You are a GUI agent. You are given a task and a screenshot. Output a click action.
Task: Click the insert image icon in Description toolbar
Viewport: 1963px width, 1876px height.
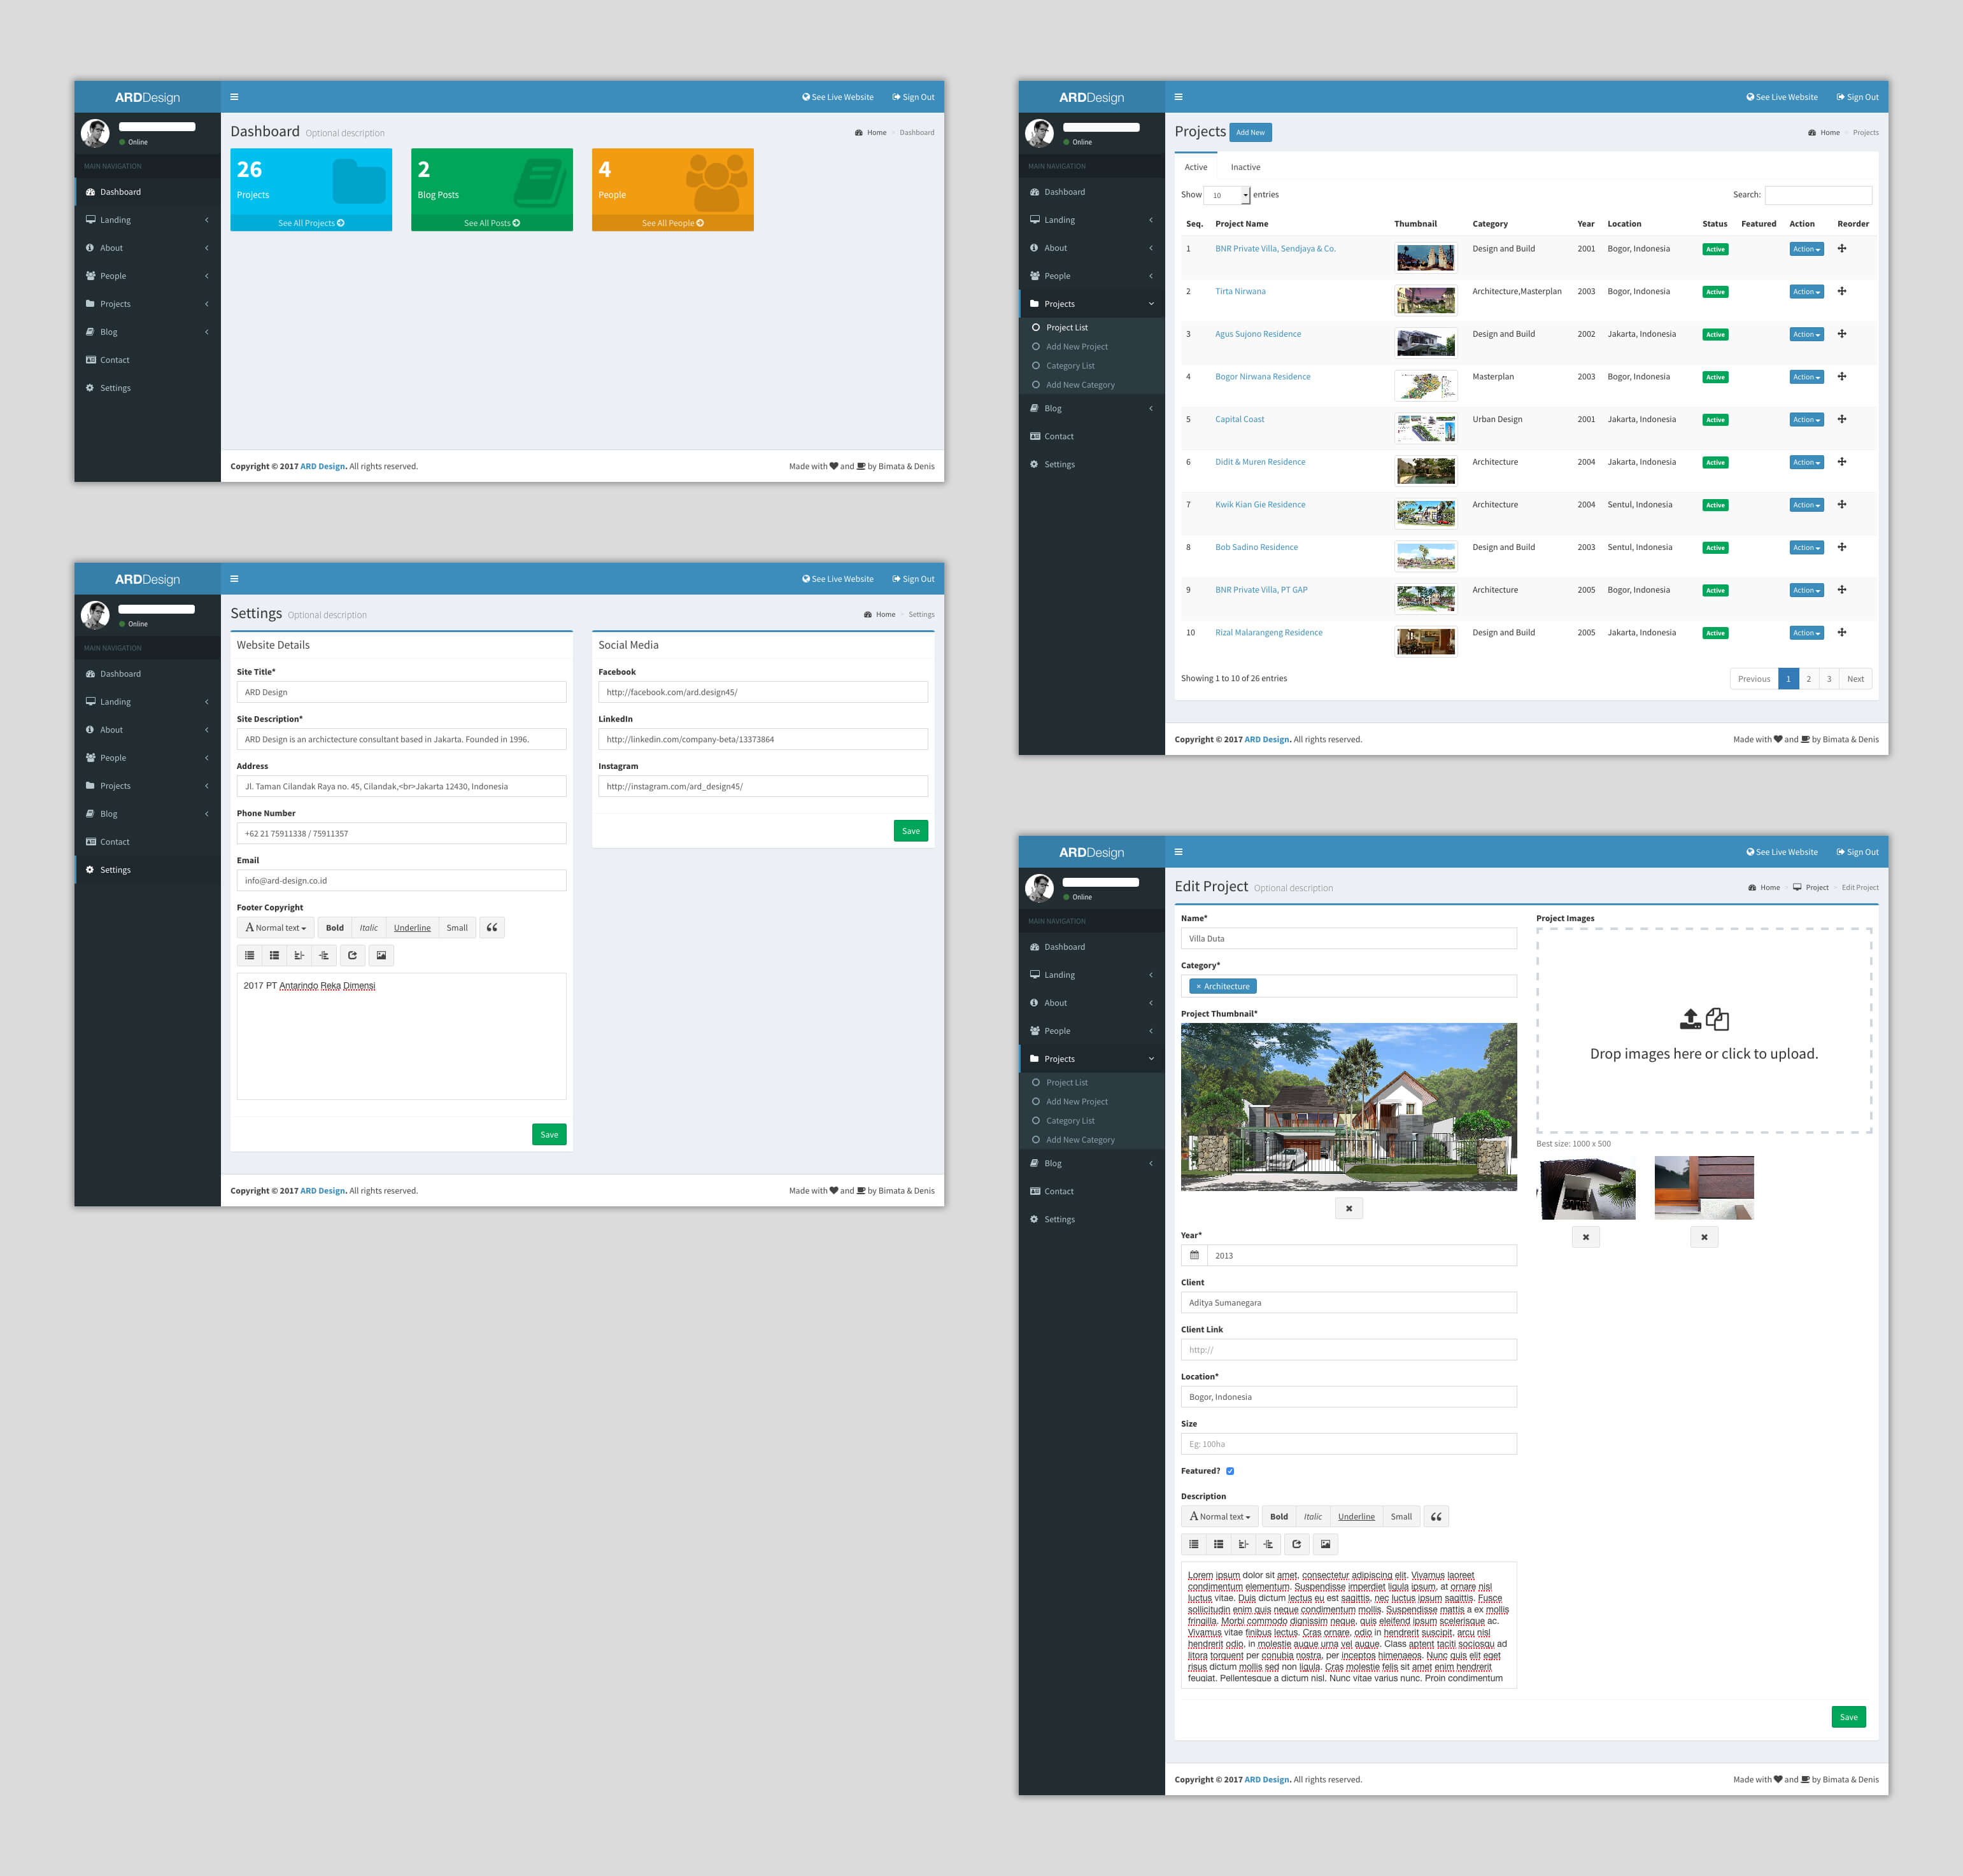1325,1544
